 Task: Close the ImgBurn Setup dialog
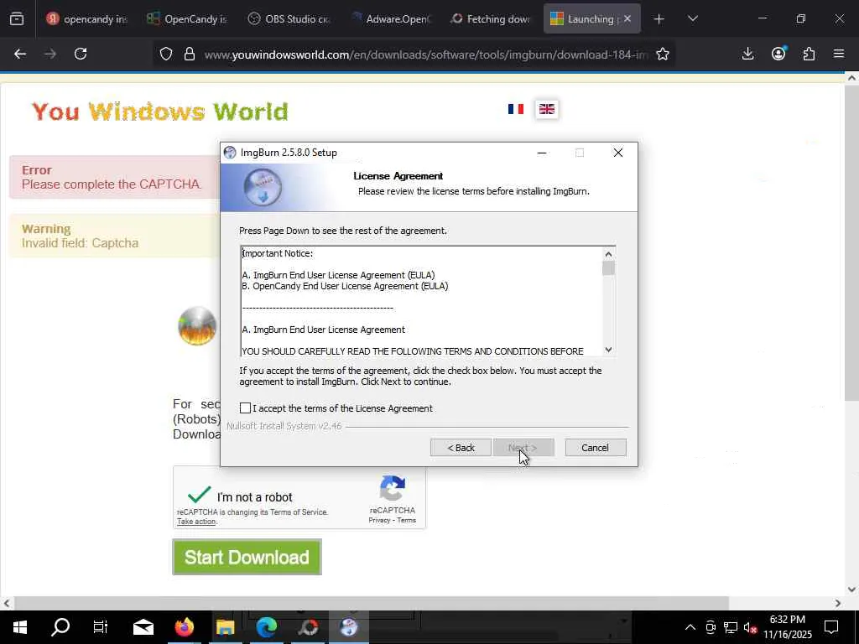(618, 153)
